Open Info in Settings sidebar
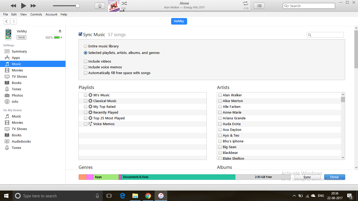This screenshot has height=201, width=358. coord(33,102)
